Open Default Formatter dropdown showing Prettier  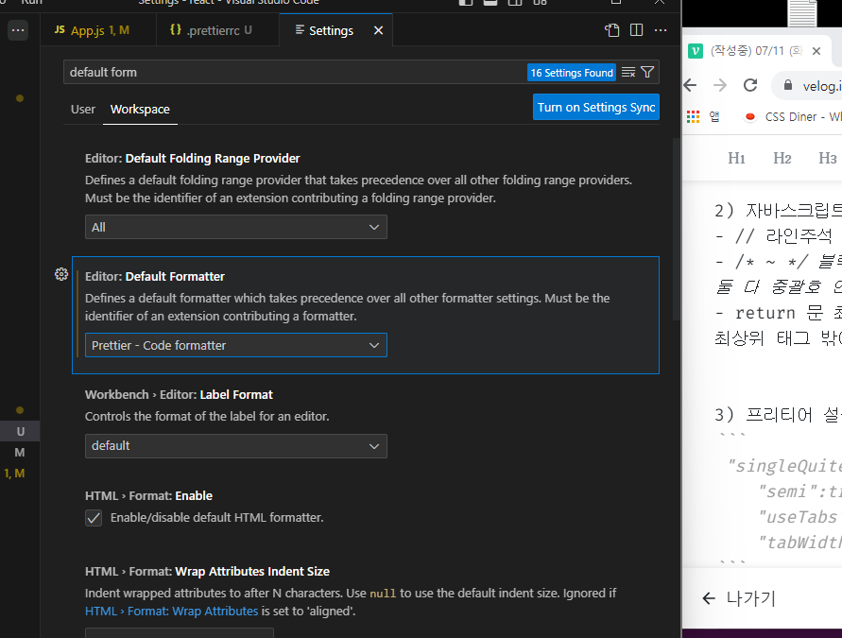coord(235,345)
